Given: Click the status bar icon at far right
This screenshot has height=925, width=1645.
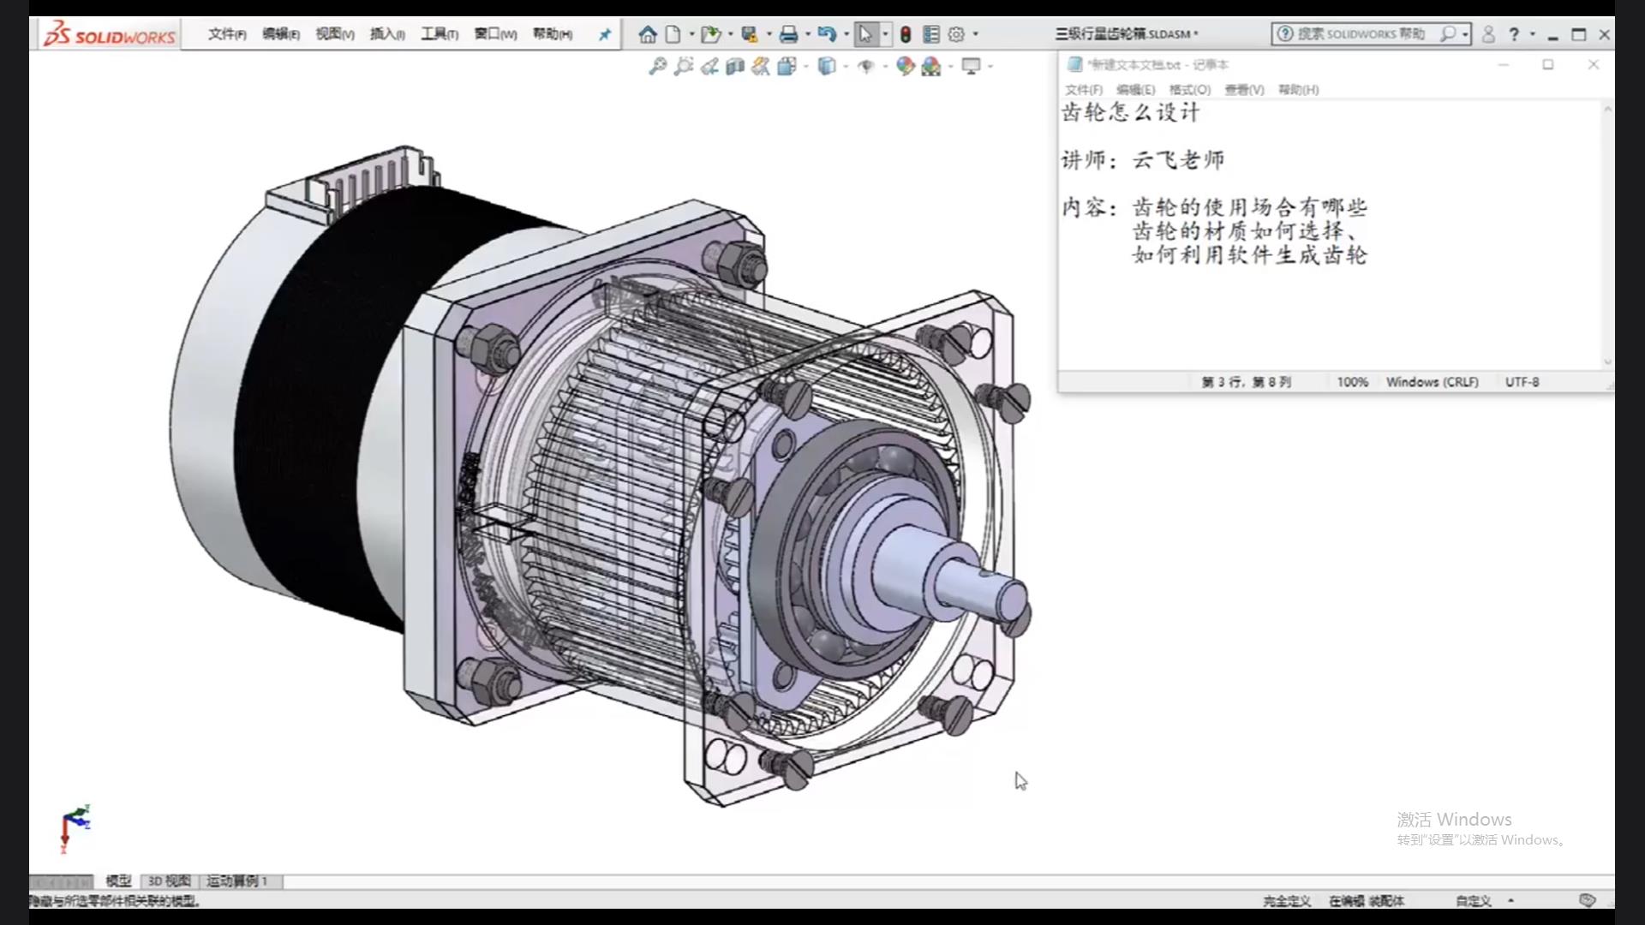Looking at the screenshot, I should 1588,900.
